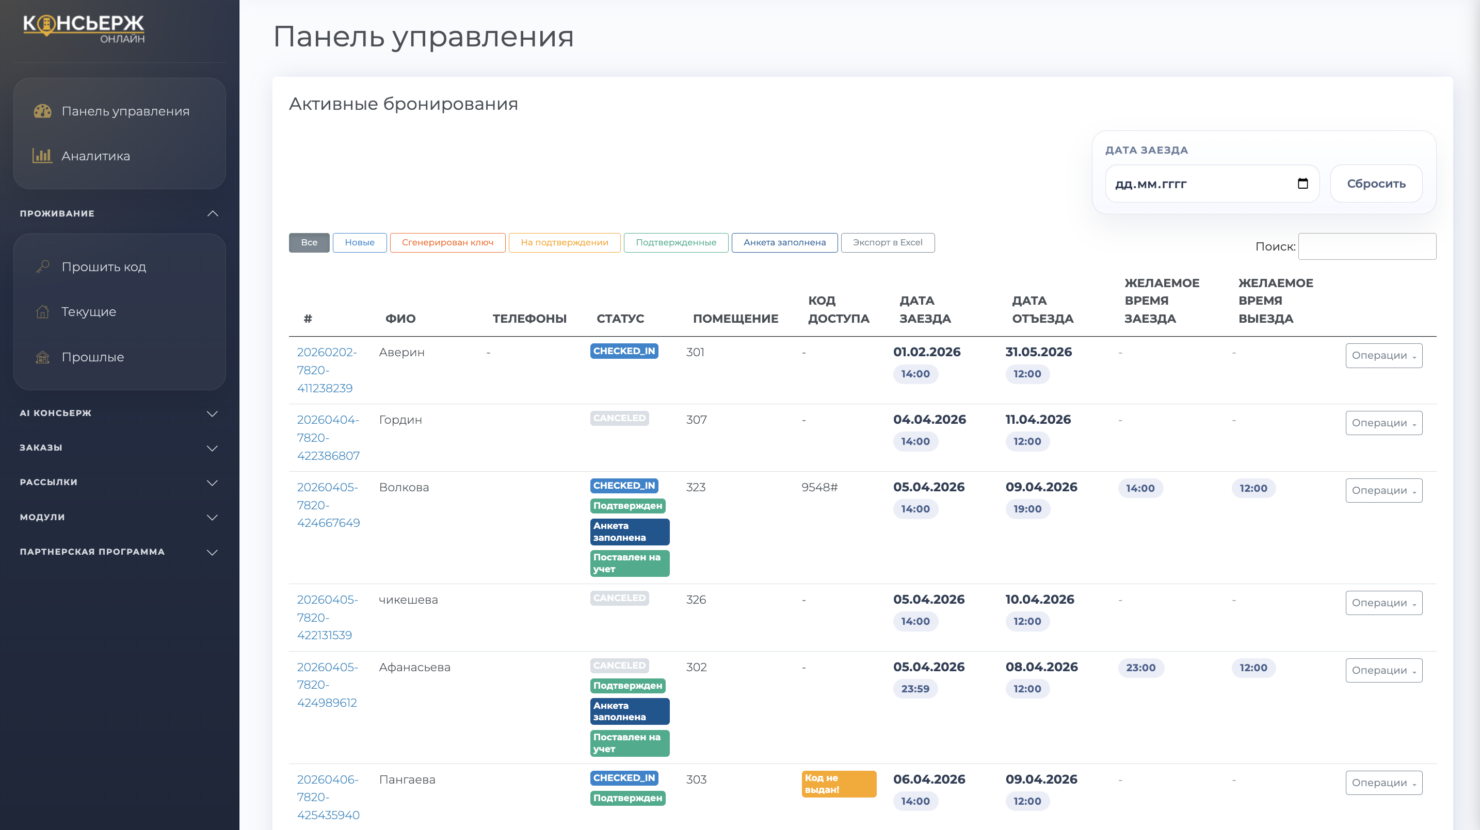Open the calendar picker icon in date field

1302,184
